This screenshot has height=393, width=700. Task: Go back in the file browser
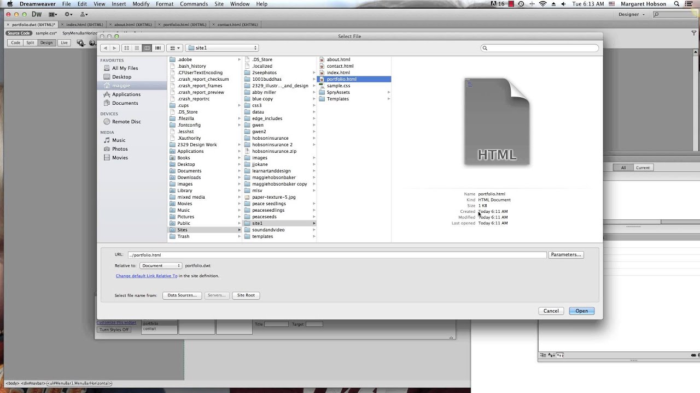click(106, 48)
